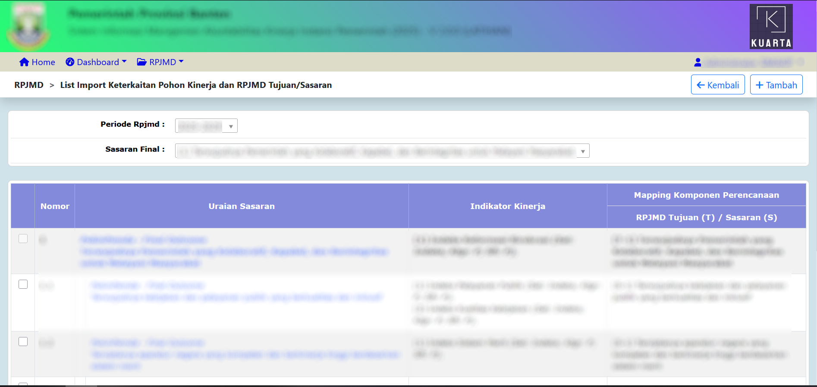Open the RPJMD dropdown menu
Screen dimensions: 817x387
(160, 62)
